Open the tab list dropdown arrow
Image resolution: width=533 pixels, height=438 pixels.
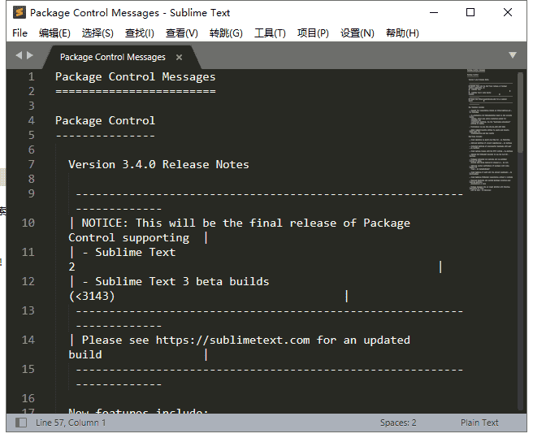(512, 55)
